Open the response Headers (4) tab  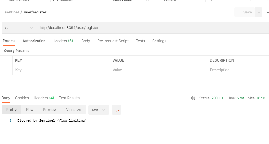(x=44, y=98)
